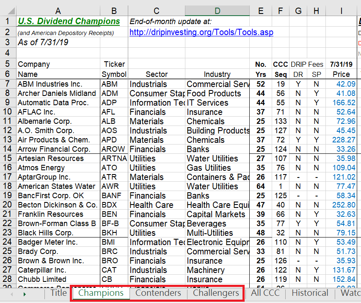
Task: Select the price cell 252.80
Action: (x=341, y=205)
